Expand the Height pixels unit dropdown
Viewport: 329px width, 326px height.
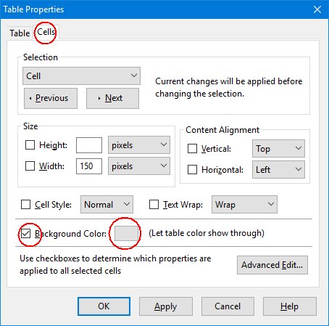pyautogui.click(x=139, y=145)
